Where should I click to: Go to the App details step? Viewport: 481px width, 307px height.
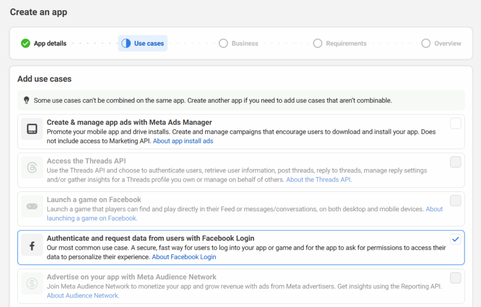tap(44, 43)
